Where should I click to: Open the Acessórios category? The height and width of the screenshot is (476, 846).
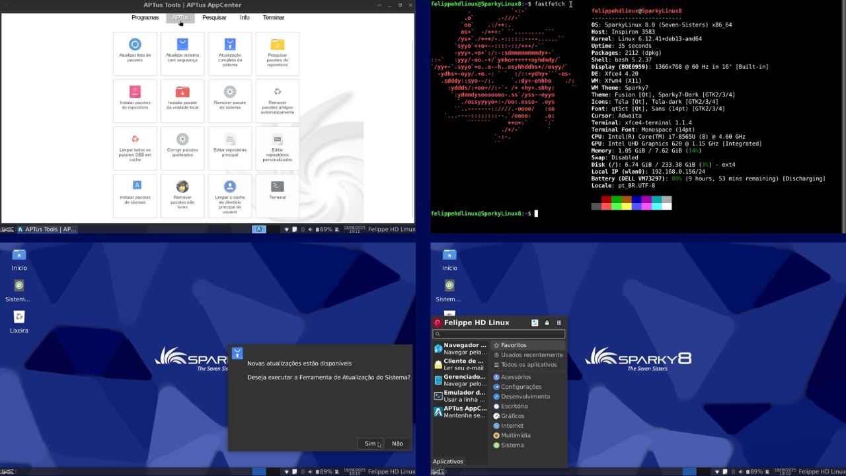click(x=528, y=377)
